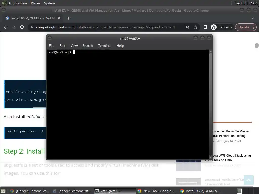This screenshot has height=194, width=259.
Task: Close the Install KVM tab
Action: point(59,18)
